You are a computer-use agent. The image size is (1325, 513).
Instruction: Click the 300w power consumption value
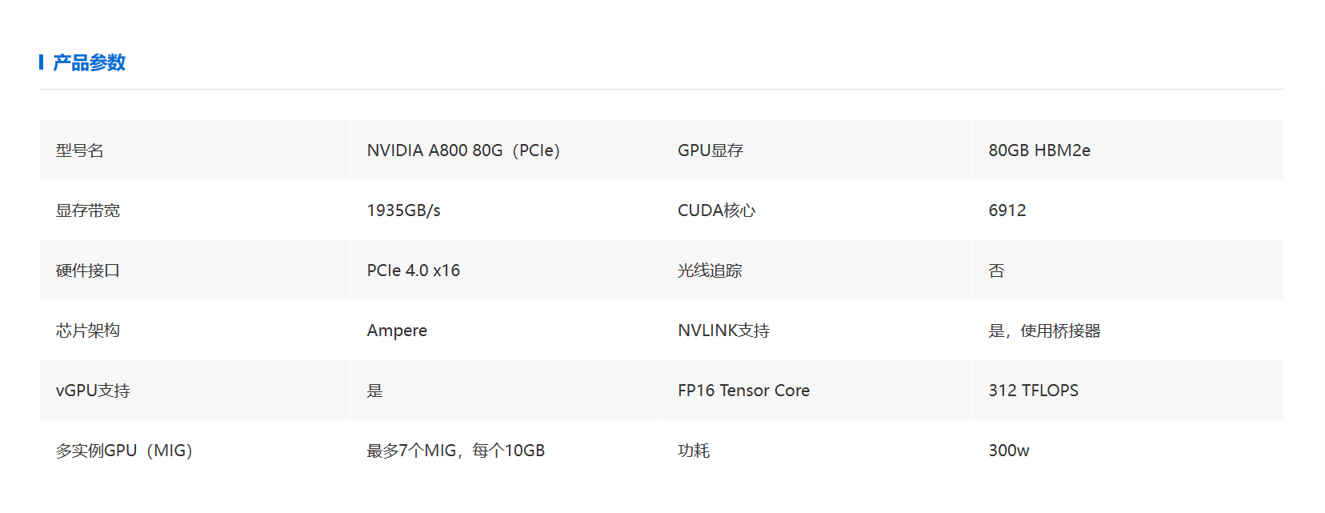[1009, 451]
